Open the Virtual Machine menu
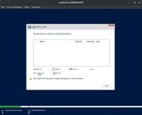 click(14, 7)
